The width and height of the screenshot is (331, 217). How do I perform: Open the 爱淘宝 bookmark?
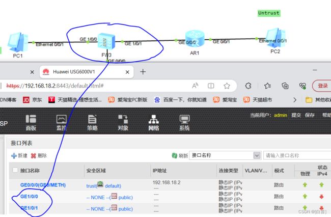[225, 100]
